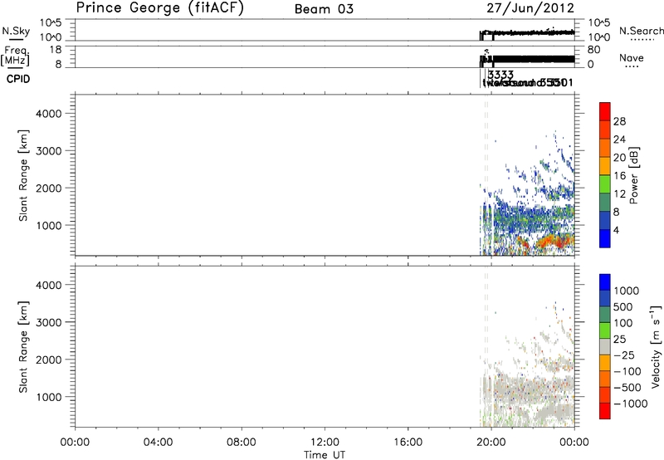664x460 pixels.
Task: Pick the Power colorbar segment between 16 and 20
Action: [x=605, y=166]
